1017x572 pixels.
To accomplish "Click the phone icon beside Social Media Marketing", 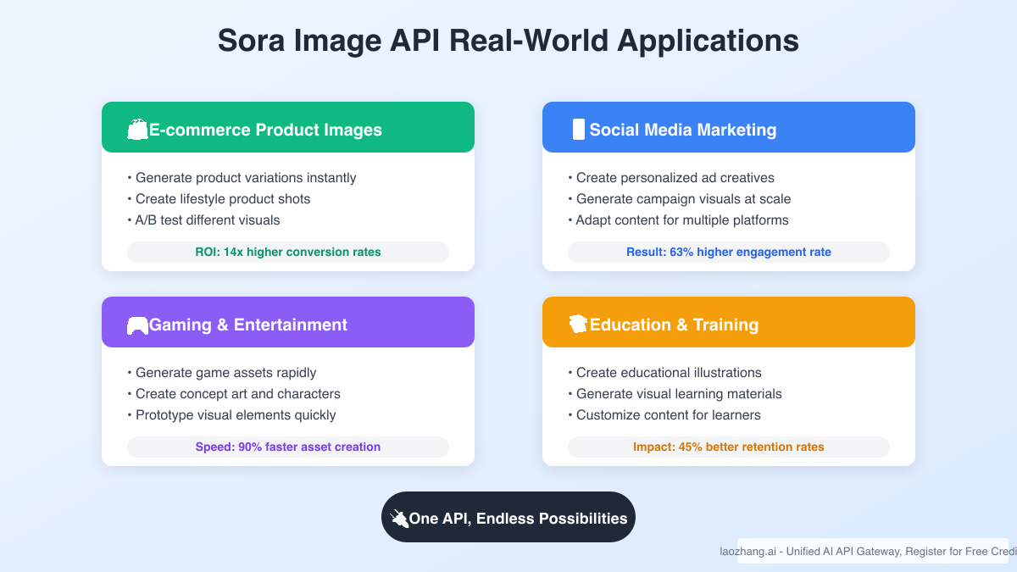I will pos(580,129).
